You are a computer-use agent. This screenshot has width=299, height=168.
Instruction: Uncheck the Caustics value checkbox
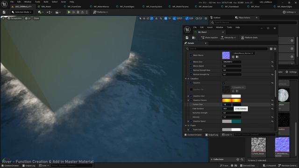223,83
